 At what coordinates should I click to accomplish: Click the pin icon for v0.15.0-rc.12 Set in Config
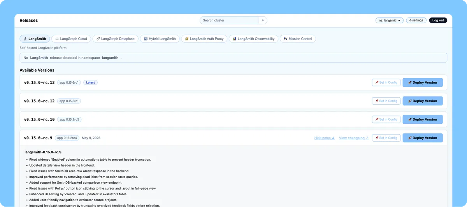pyautogui.click(x=377, y=101)
